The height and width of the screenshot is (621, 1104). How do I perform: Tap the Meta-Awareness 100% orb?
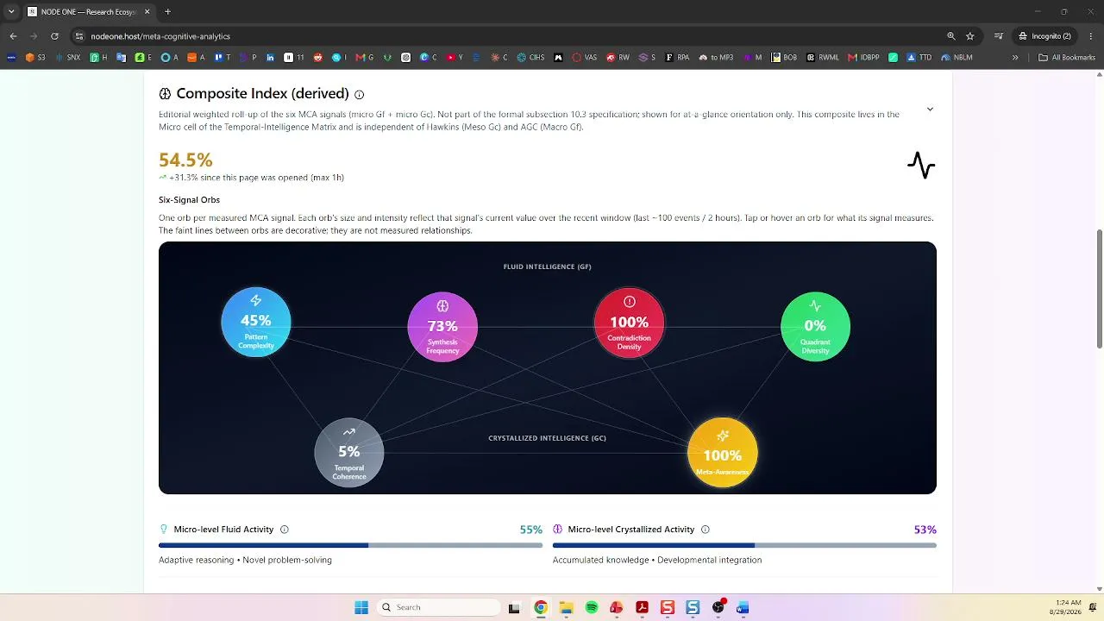(x=723, y=453)
